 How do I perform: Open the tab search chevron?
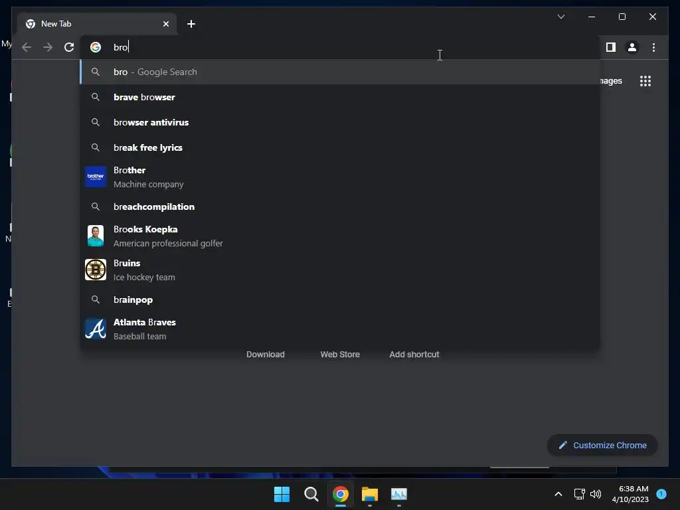pyautogui.click(x=560, y=17)
